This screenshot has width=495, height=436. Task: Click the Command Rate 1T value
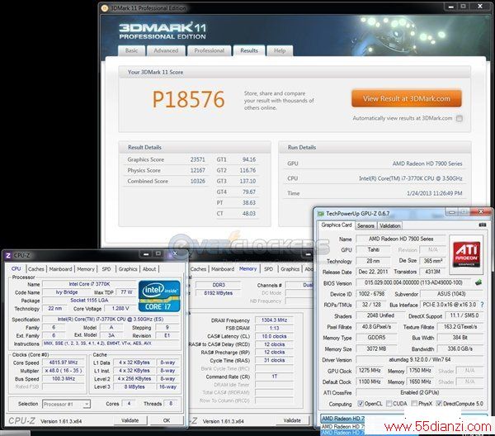275,377
